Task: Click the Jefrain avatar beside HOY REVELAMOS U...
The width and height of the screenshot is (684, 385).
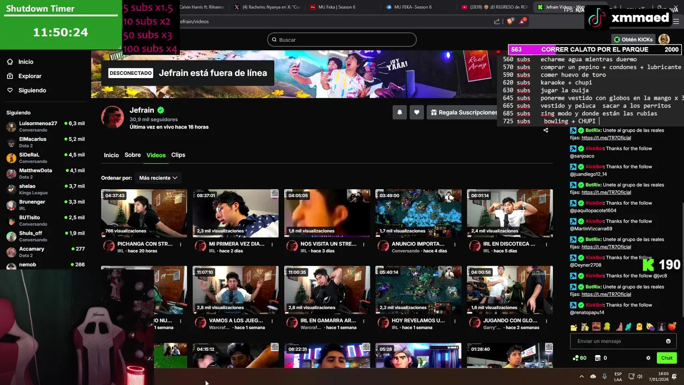Action: point(383,322)
